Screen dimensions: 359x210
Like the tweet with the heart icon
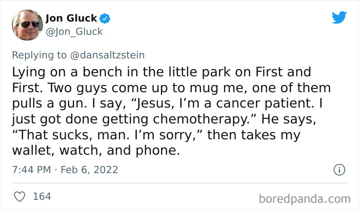point(19,197)
